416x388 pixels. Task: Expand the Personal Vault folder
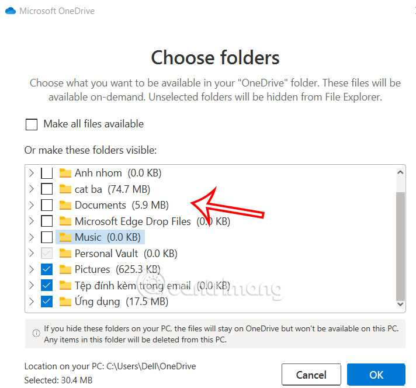[32, 253]
